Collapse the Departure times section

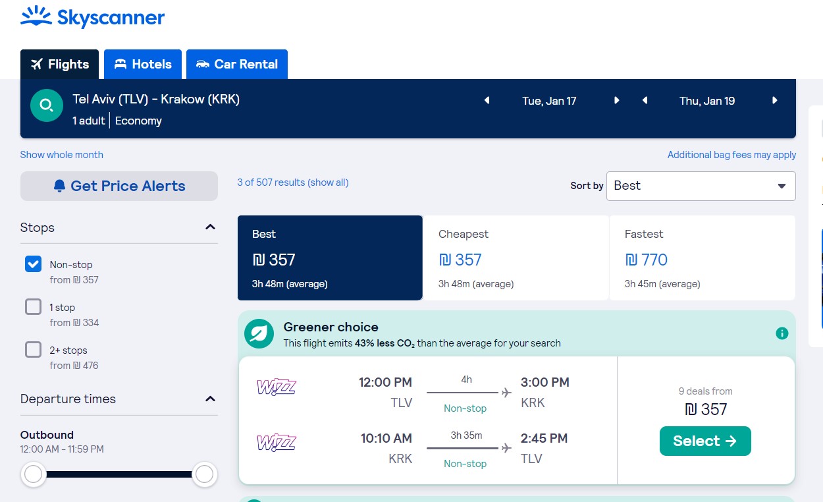pyautogui.click(x=210, y=399)
